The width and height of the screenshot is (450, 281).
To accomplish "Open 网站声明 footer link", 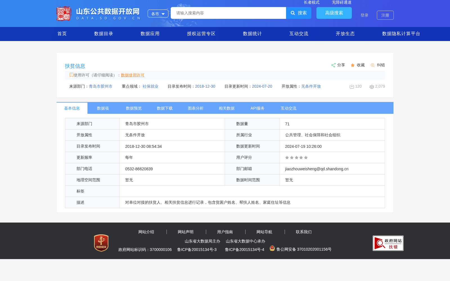I will (x=186, y=232).
